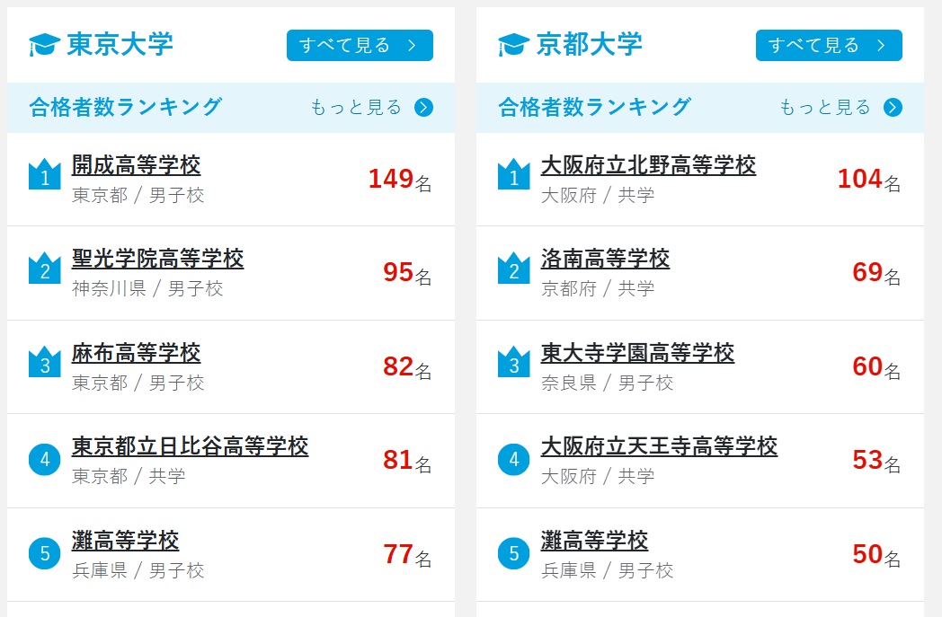Open 灘高等学校 link in 東京大学 list
Screen dimensions: 942x617
click(x=126, y=541)
